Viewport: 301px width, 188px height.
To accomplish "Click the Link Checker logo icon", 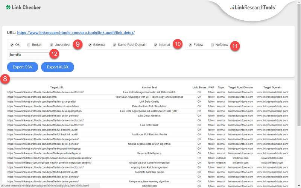I will click(x=8, y=8).
